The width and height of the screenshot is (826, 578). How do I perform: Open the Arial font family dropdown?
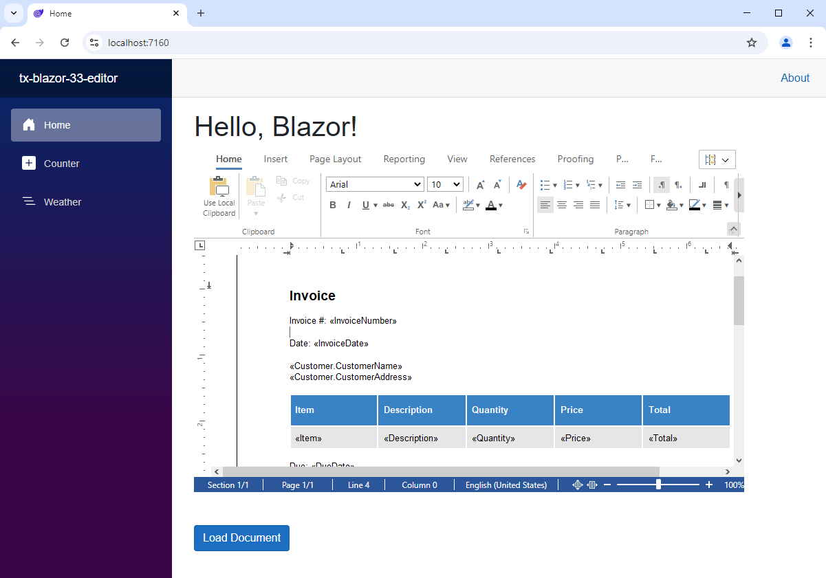375,184
